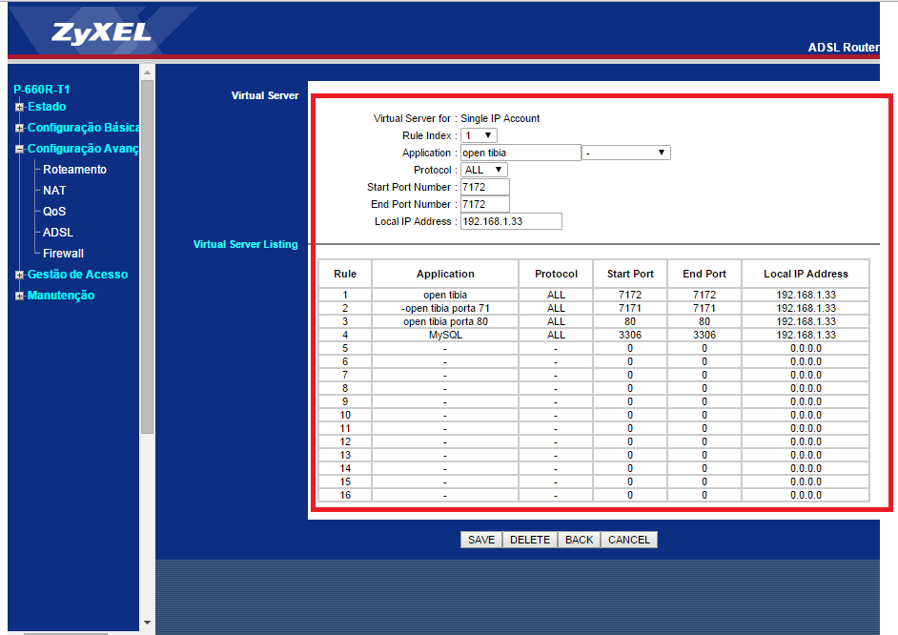The image size is (898, 635).
Task: Click the End Port column header
Action: click(704, 274)
